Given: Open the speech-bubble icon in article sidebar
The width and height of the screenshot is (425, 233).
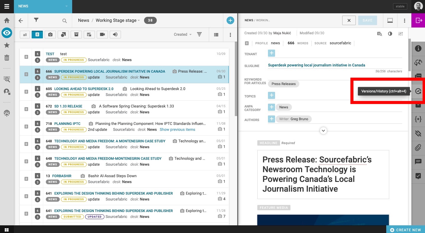Looking at the screenshot, I should tap(418, 162).
